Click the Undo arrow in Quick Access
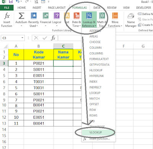153x149 pixels. pos(18,2)
